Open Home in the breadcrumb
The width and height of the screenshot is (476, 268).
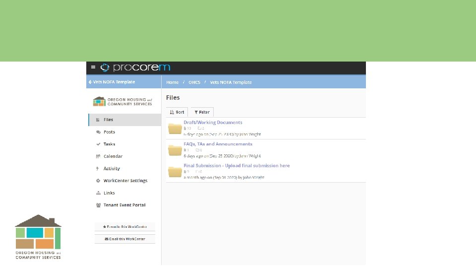(172, 82)
